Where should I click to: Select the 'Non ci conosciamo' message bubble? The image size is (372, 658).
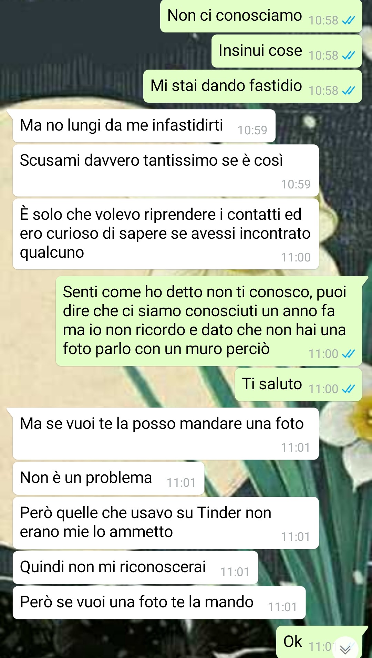pos(261,16)
